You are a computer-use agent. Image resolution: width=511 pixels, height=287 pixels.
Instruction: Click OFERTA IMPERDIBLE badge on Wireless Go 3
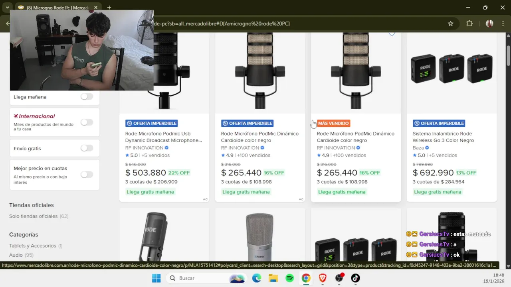[439, 123]
